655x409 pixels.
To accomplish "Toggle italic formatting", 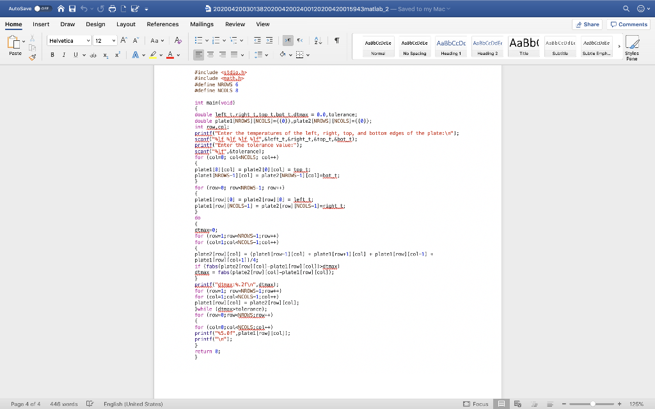I will click(x=64, y=55).
